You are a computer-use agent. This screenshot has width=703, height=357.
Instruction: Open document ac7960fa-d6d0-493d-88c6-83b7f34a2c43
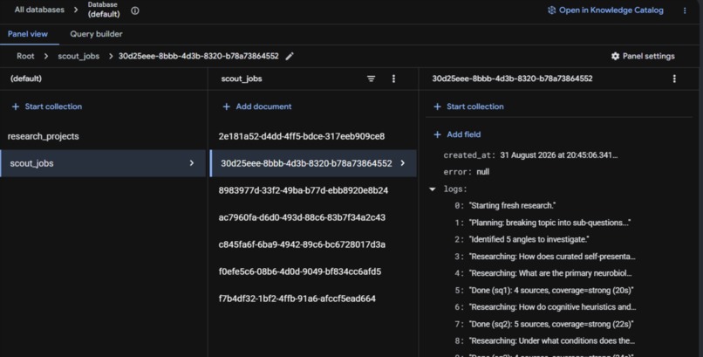(x=313, y=217)
